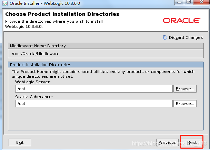Focus the Oracle Coherence path field

pos(94,104)
